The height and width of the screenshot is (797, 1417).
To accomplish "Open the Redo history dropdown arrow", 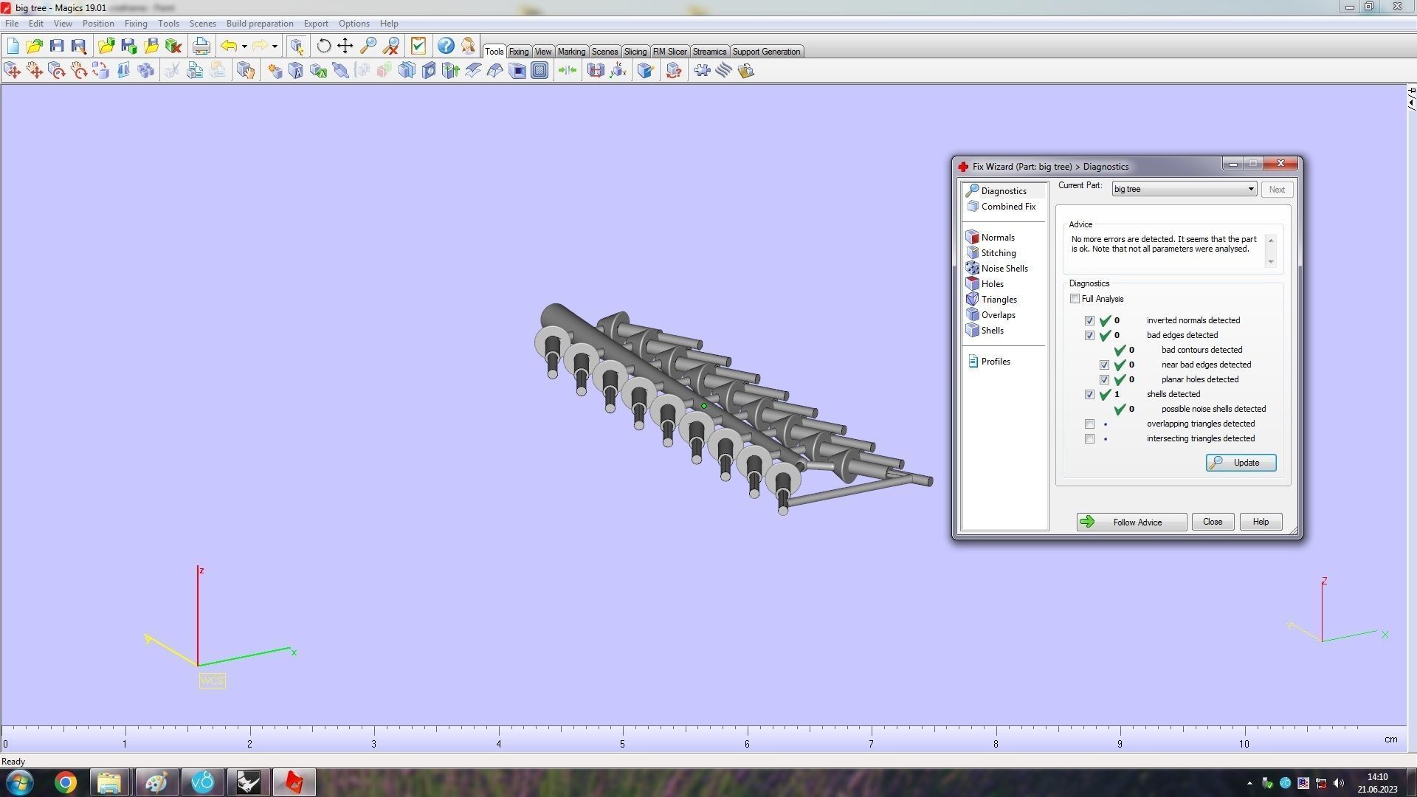I will pos(275,46).
